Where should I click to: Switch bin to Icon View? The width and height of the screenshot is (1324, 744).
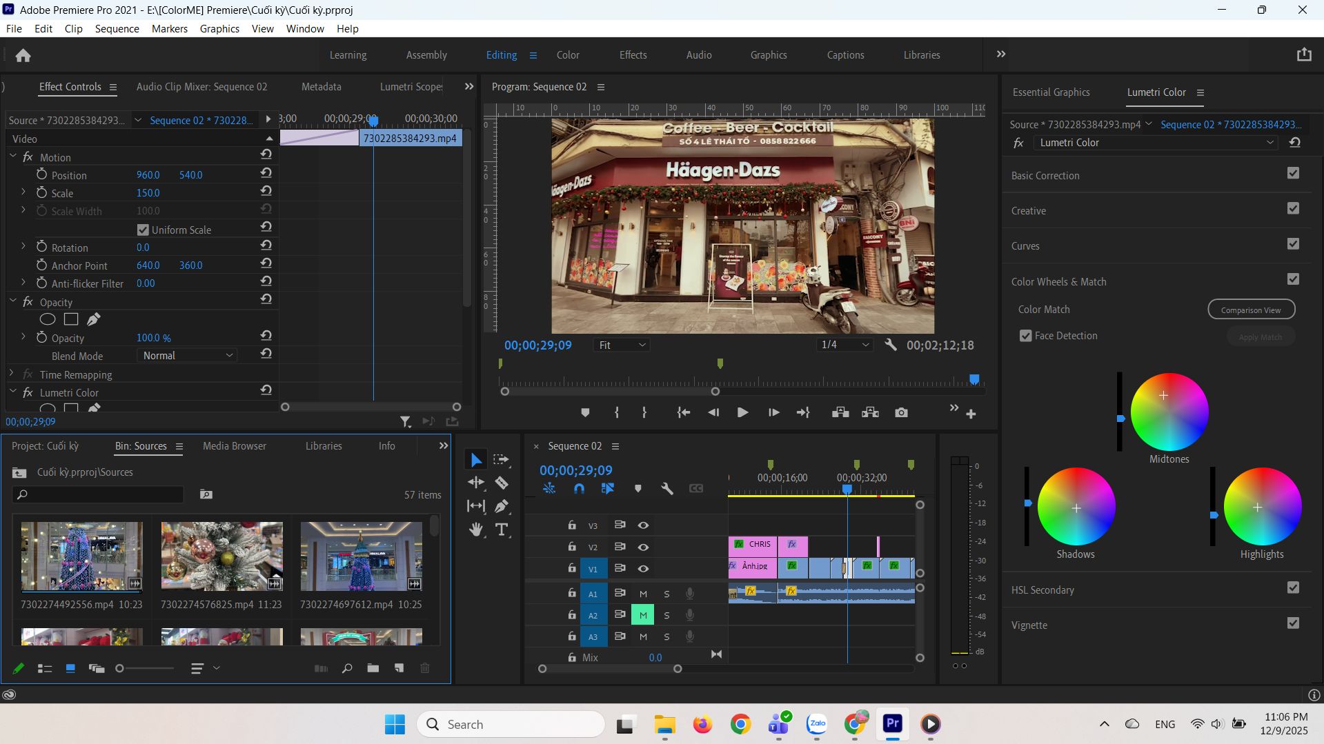coord(70,668)
